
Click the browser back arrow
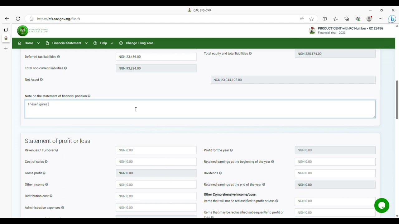(7, 19)
